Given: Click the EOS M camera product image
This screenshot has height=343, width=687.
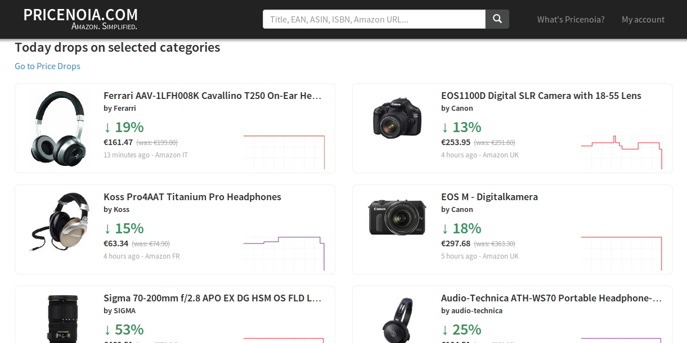Looking at the screenshot, I should click(397, 216).
